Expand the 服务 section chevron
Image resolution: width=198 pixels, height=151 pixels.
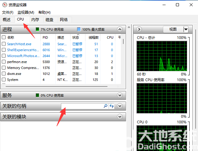click(x=120, y=95)
